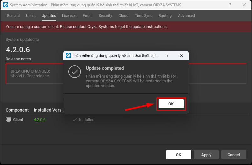
Task: Open the Release notes link
Action: 18,59
